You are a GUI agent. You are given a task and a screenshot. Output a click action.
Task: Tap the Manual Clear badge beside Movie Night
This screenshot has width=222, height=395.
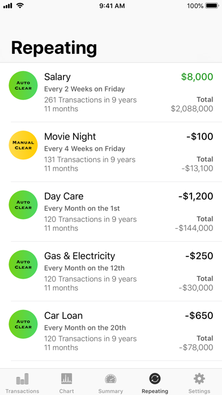coord(23,145)
